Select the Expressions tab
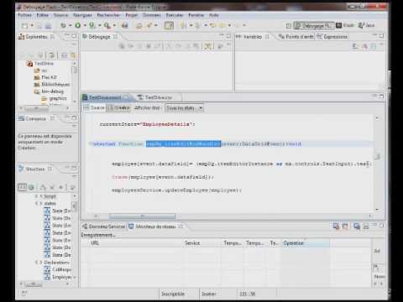This screenshot has height=302, width=403. (332, 37)
